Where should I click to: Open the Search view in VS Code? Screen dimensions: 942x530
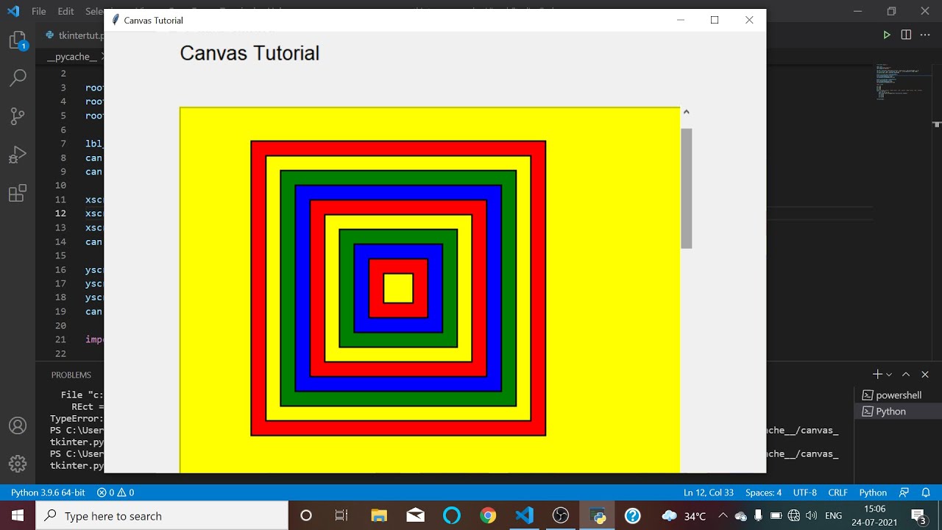coord(18,77)
